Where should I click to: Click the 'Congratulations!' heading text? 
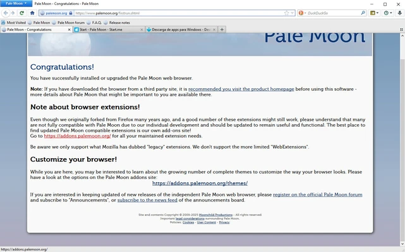coord(62,67)
